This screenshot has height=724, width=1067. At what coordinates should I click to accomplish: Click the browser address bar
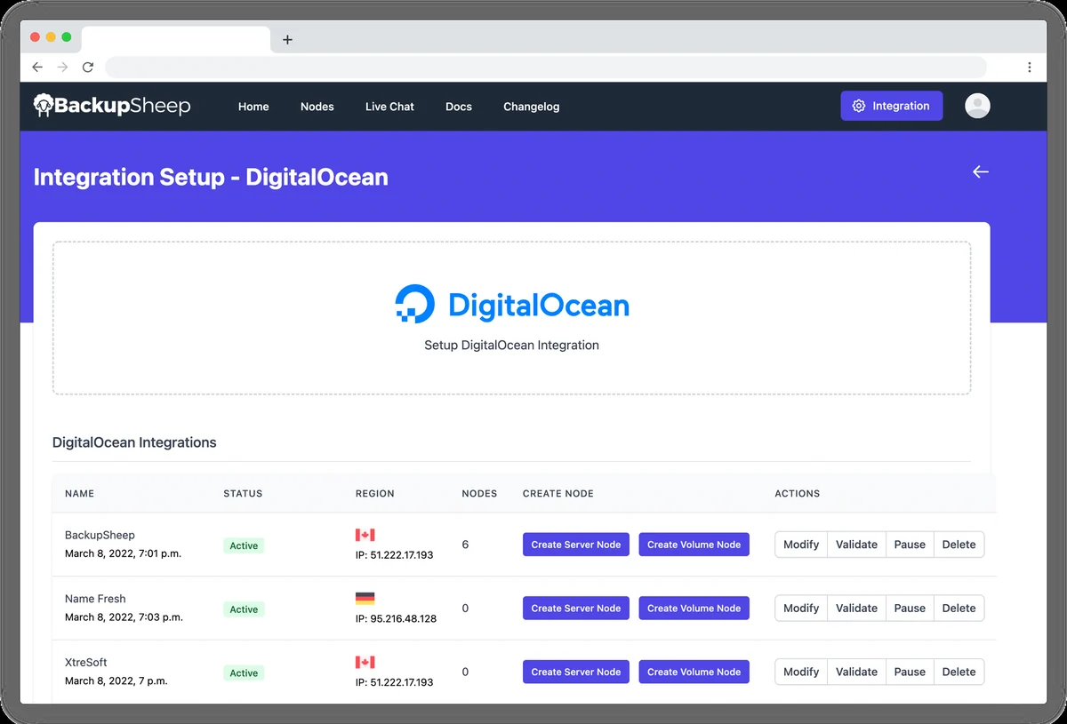(x=546, y=67)
